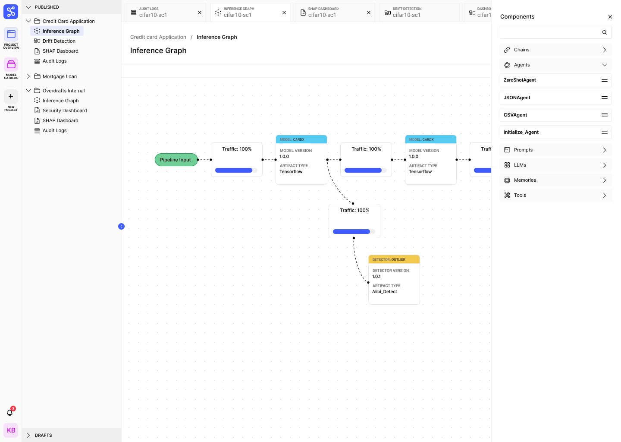Click the Agents robot icon
Image resolution: width=621 pixels, height=442 pixels.
tap(507, 65)
